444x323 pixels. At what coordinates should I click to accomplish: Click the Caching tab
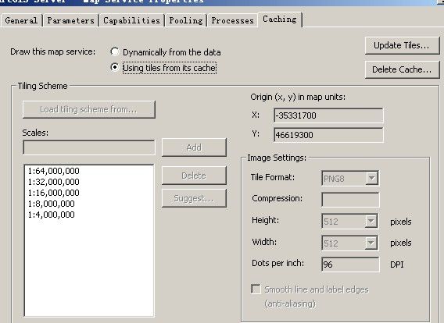(x=280, y=20)
